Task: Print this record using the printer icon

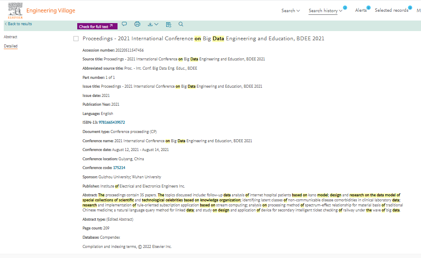Action: (x=137, y=24)
